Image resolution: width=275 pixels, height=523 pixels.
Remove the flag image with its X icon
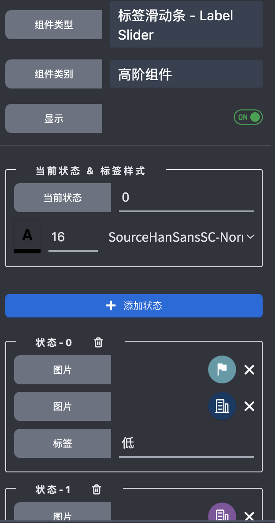pos(249,370)
